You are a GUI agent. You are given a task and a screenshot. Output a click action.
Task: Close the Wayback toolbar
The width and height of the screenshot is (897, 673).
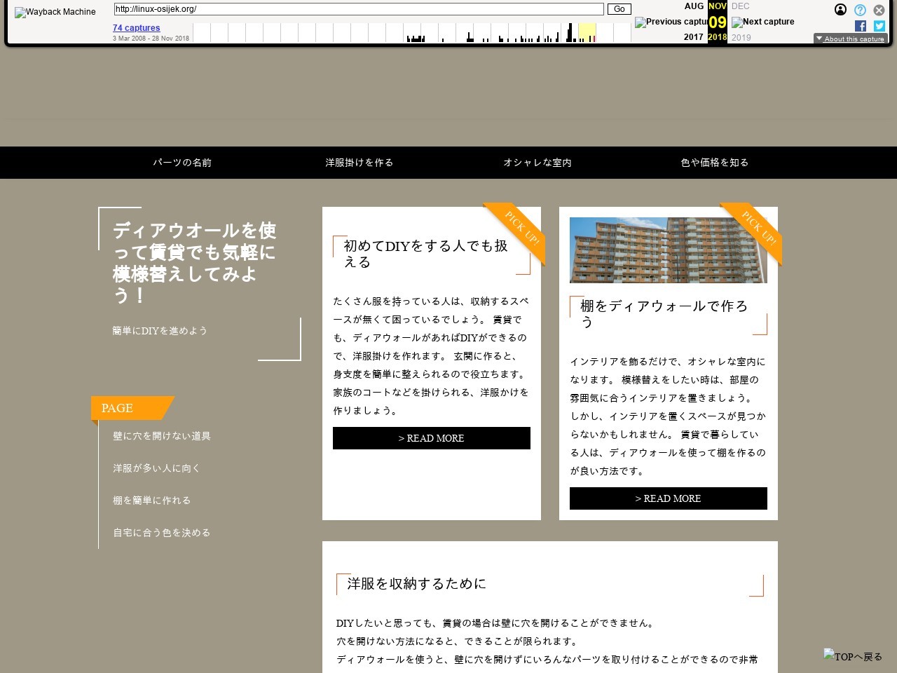879,10
